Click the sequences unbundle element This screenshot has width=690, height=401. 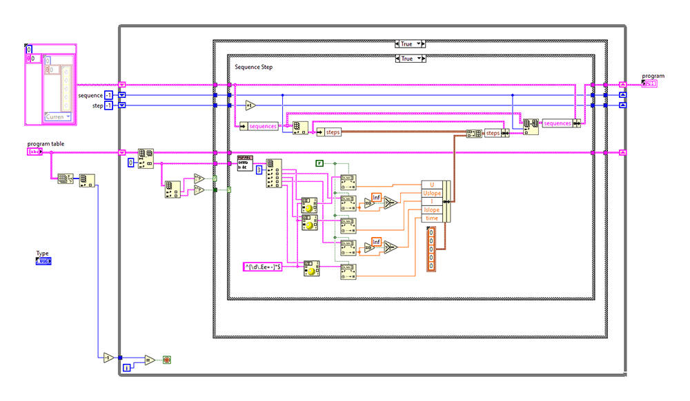[262, 126]
